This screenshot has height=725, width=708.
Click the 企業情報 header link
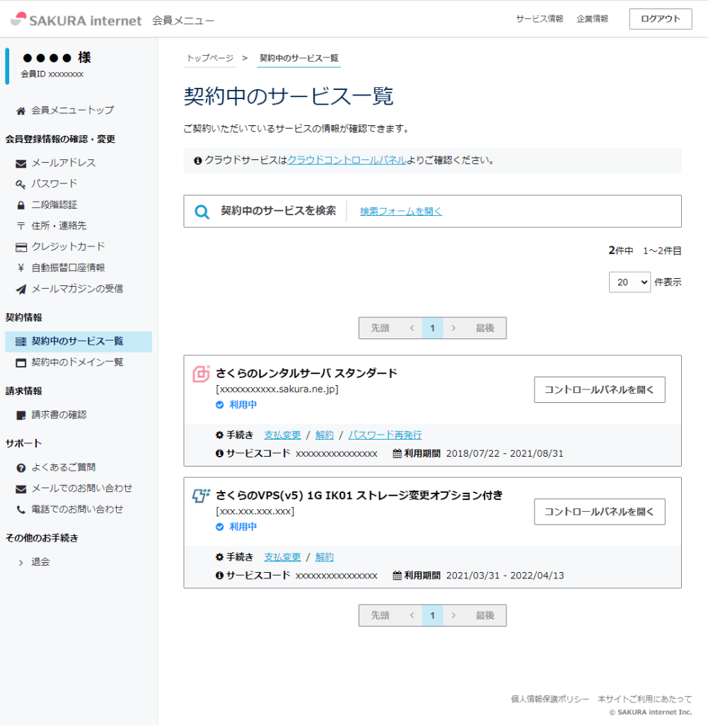[x=593, y=19]
